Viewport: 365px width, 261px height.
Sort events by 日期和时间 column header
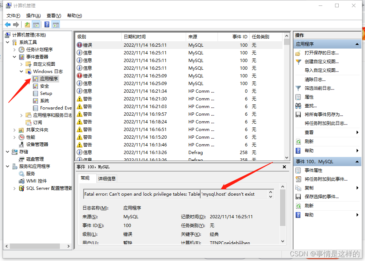[x=154, y=37]
